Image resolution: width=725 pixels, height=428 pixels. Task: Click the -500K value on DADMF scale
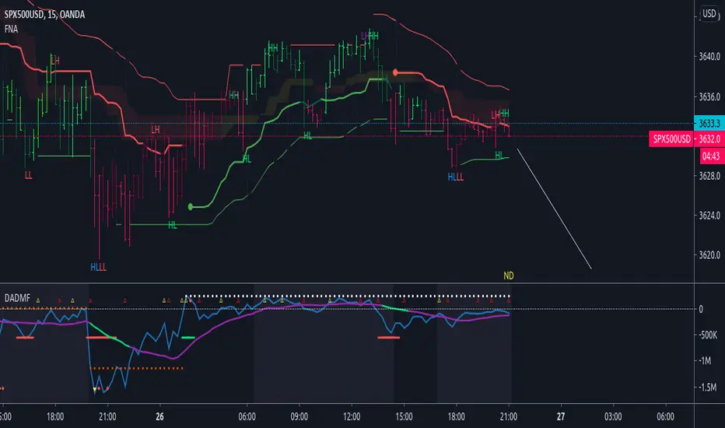[x=707, y=335]
